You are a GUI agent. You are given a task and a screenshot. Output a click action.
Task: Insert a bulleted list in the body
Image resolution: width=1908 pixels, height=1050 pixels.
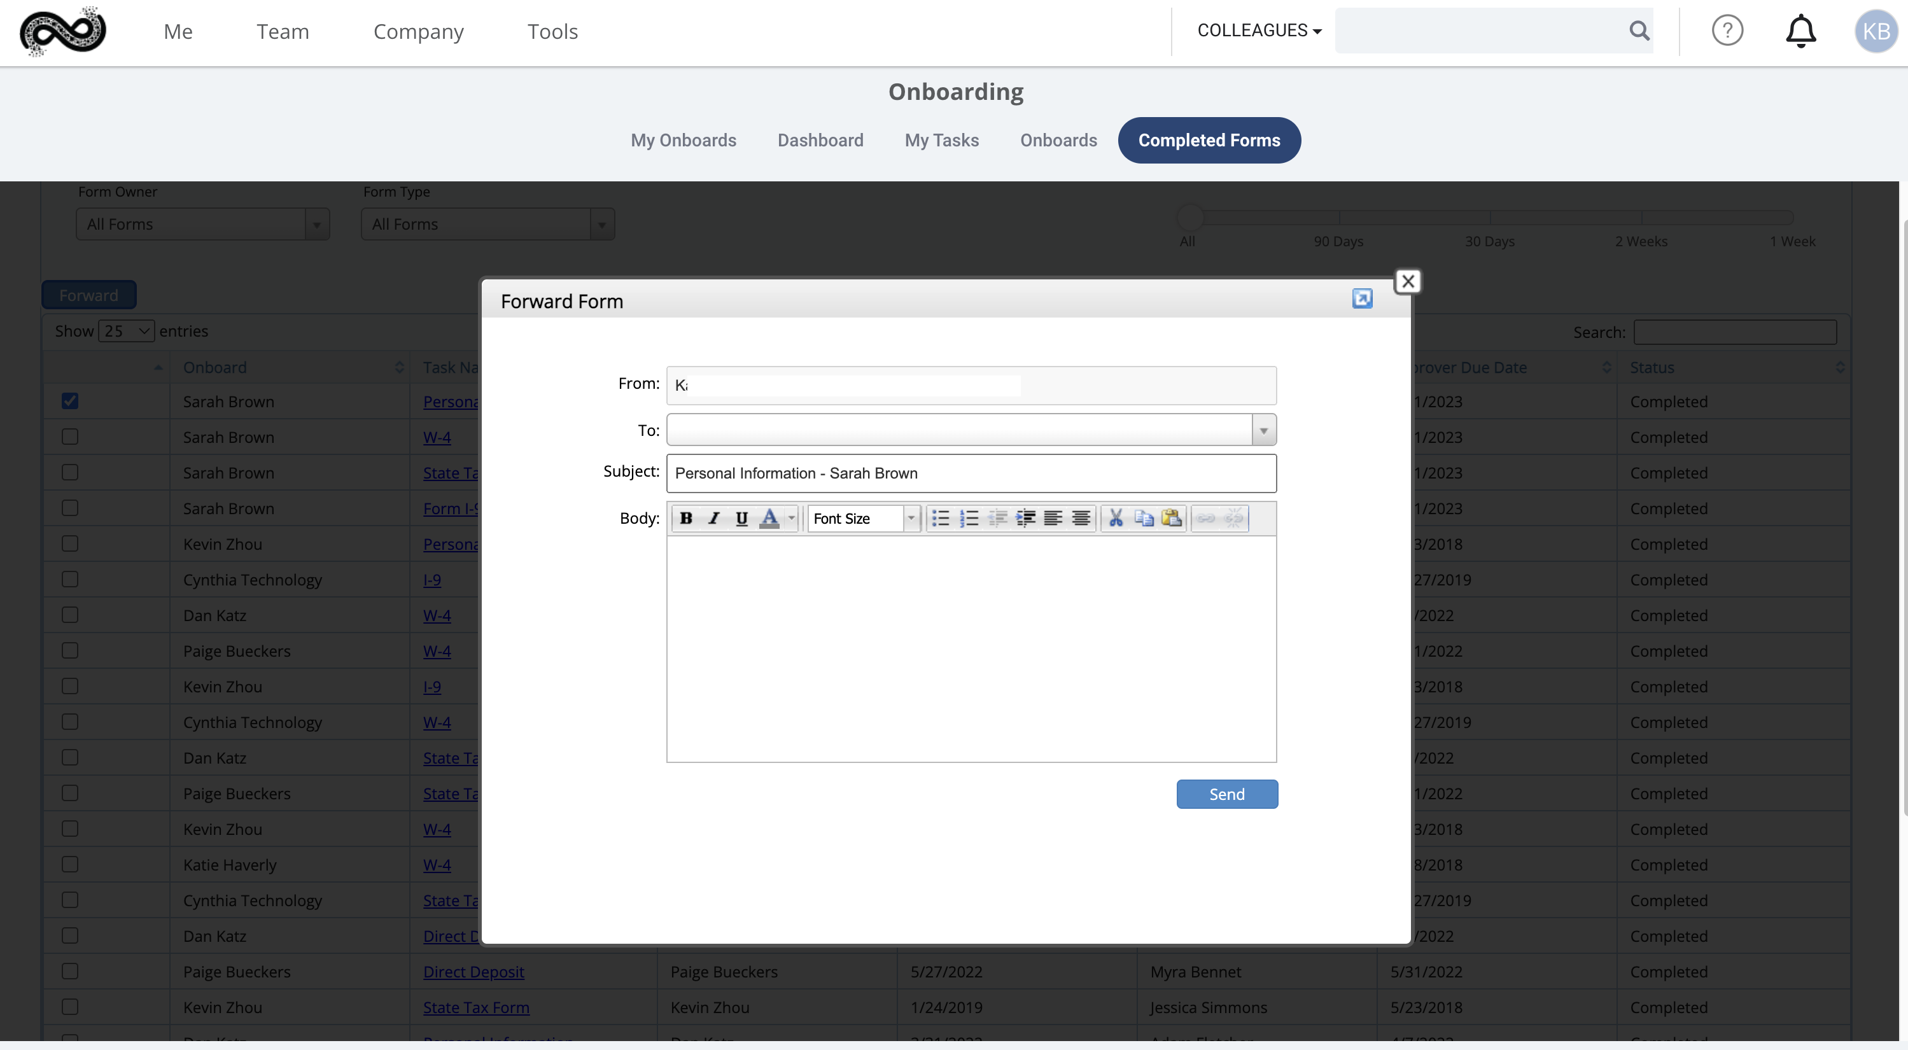(x=941, y=519)
